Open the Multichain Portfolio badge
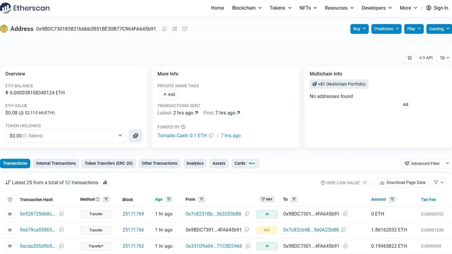Screen dimensions: 452x254 (x=339, y=84)
